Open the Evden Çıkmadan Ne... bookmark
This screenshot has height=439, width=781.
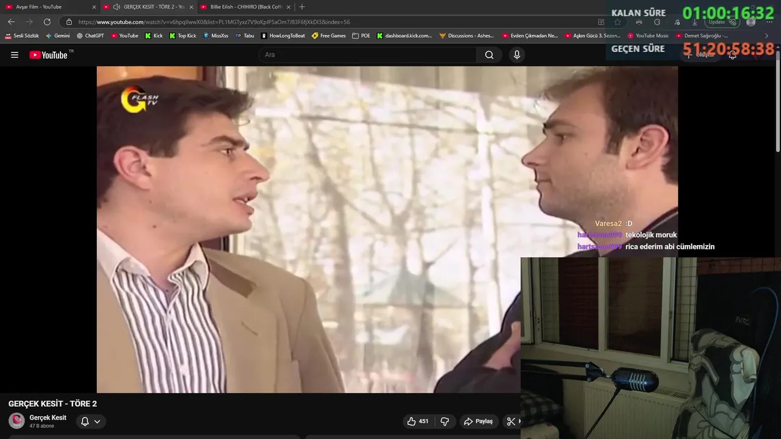point(530,36)
